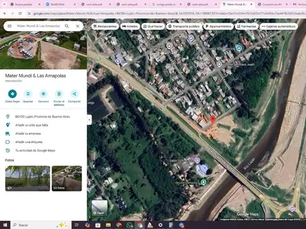Click the address row B6700 Luján

(43, 116)
